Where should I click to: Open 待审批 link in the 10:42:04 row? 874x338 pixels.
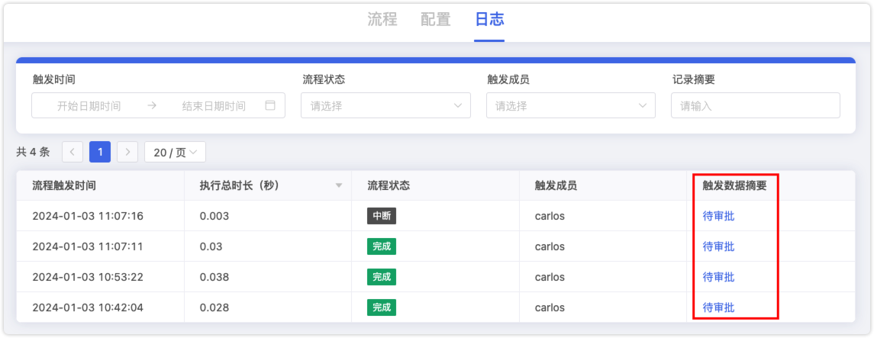(718, 307)
